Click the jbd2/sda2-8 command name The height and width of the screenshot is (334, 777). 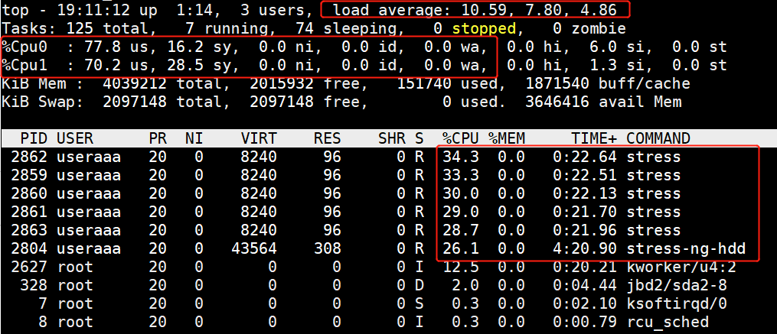click(x=677, y=286)
